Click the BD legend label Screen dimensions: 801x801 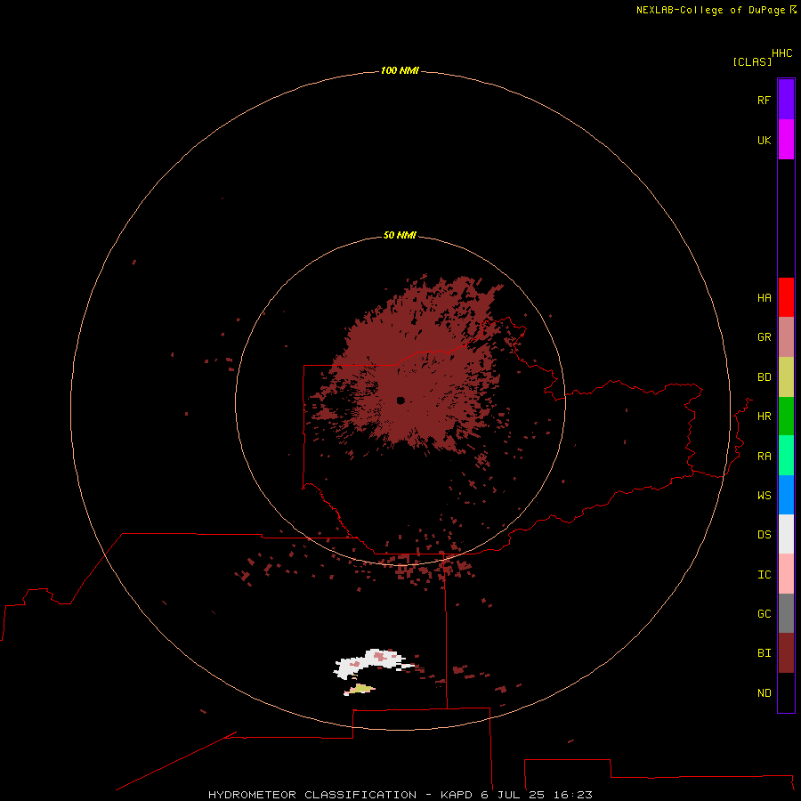pos(765,377)
